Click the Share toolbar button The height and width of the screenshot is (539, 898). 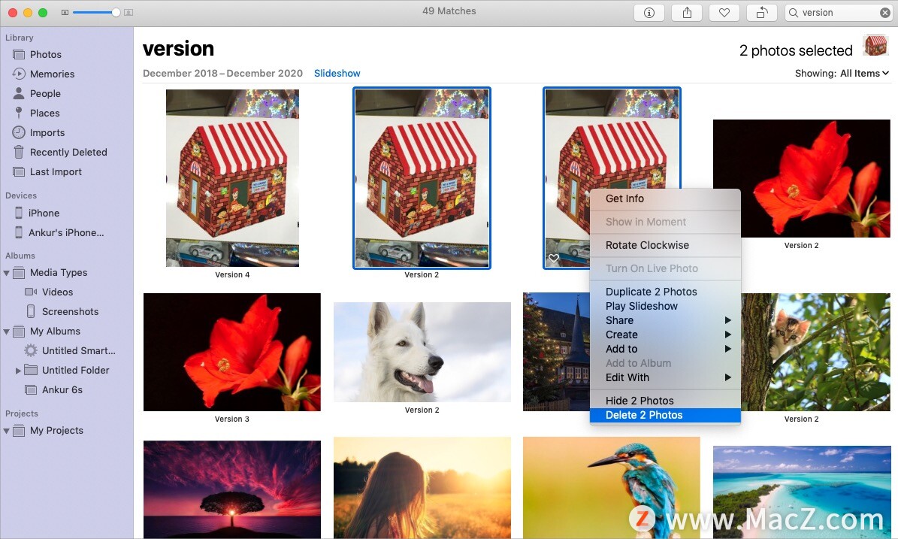point(687,13)
